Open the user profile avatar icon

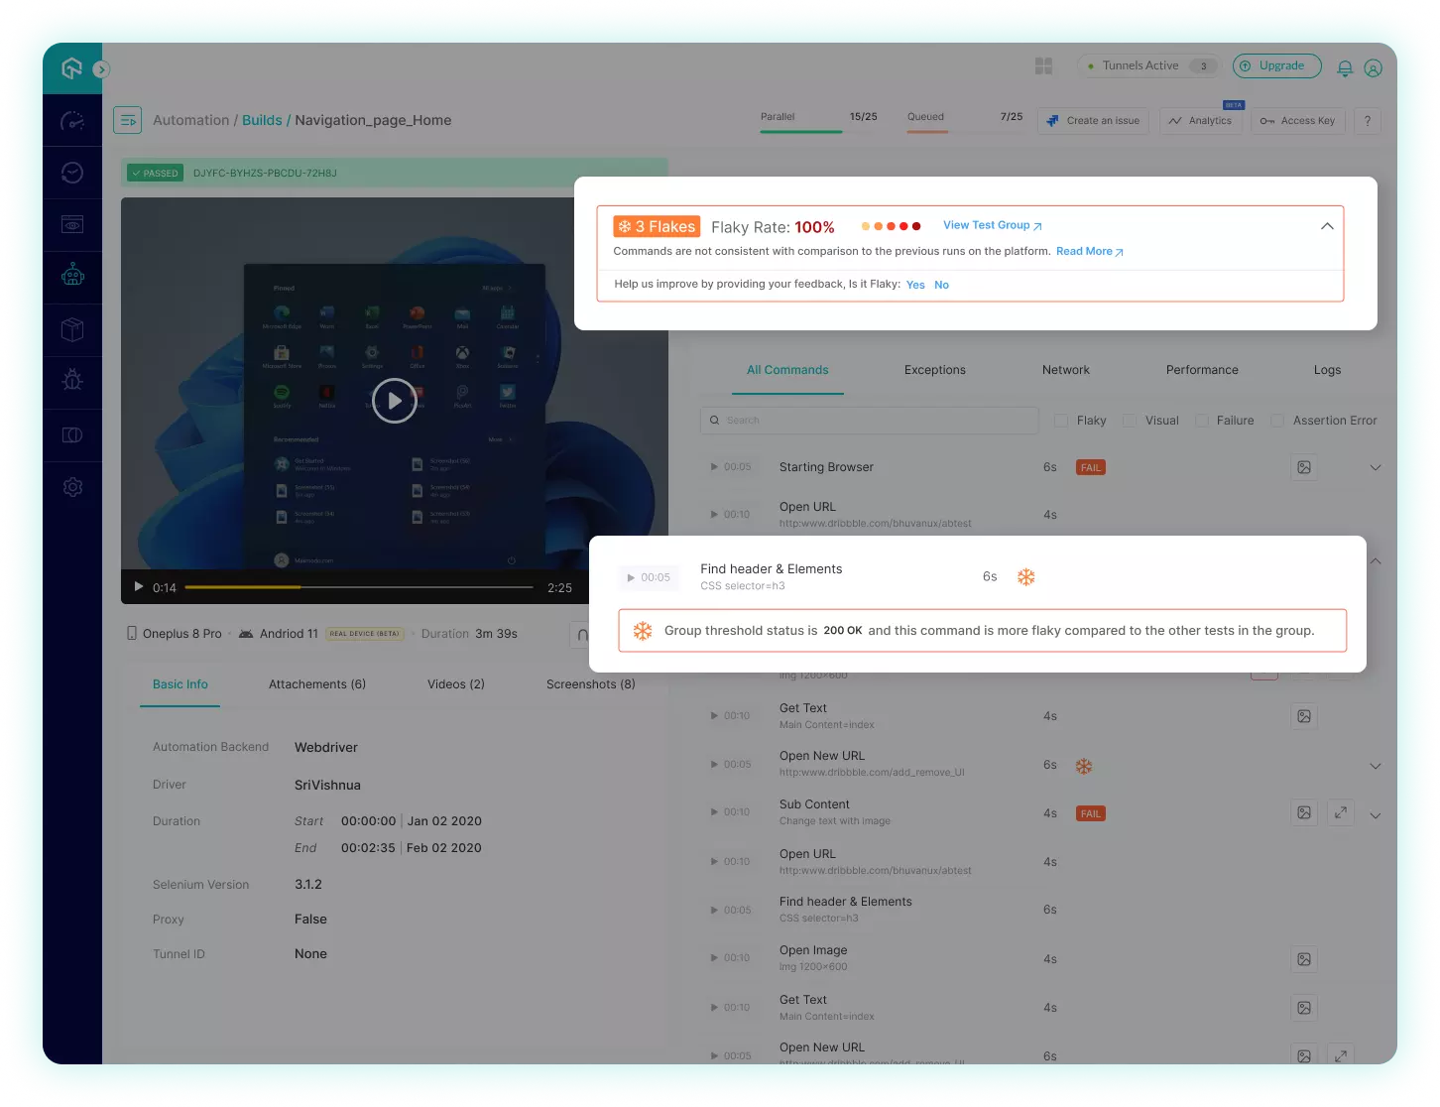click(x=1373, y=67)
